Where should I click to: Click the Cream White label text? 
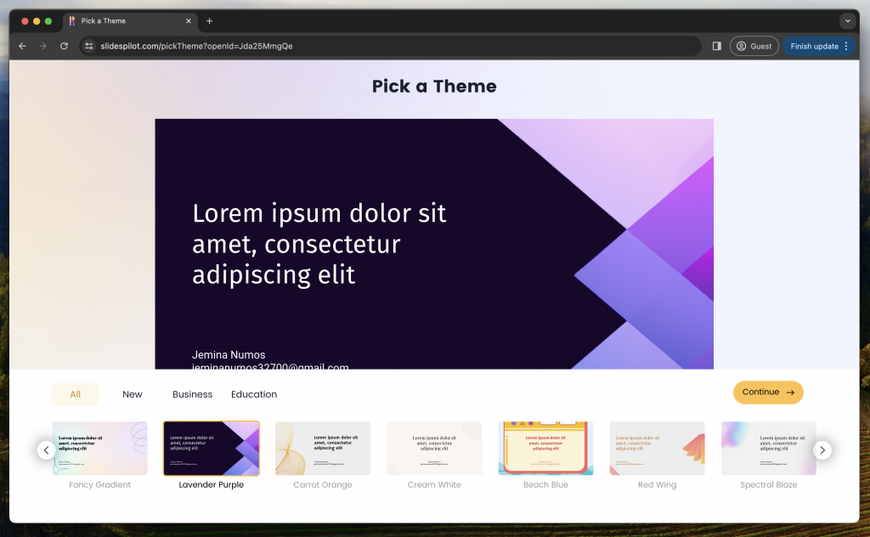tap(434, 485)
